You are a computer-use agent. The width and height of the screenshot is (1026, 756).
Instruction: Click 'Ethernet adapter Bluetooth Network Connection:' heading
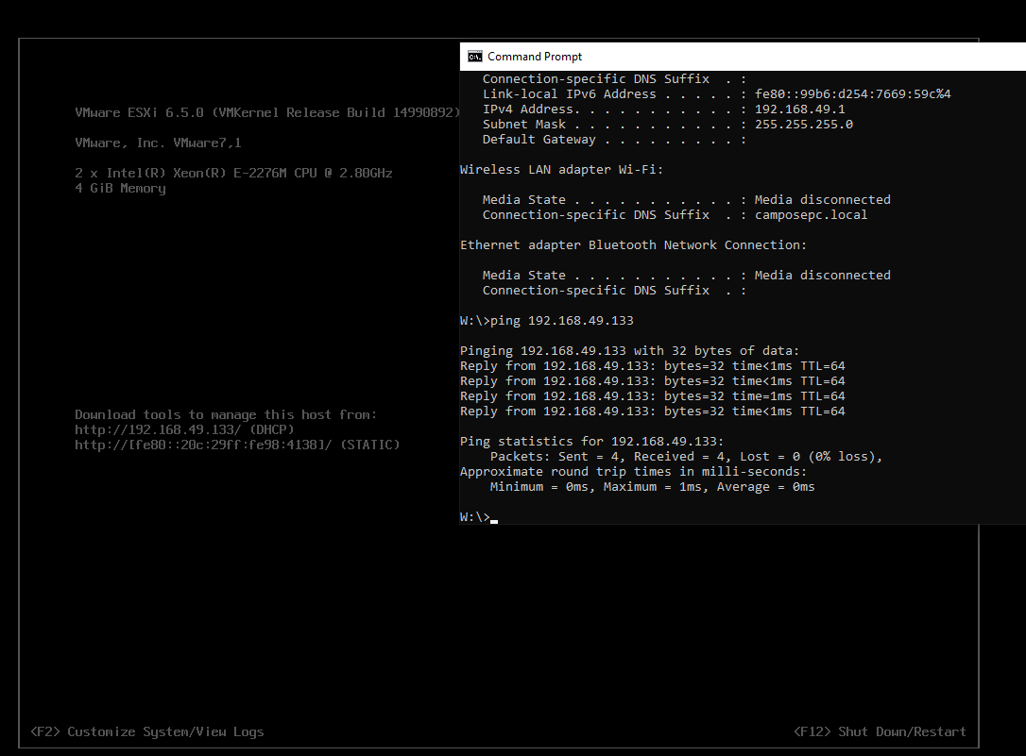(633, 245)
